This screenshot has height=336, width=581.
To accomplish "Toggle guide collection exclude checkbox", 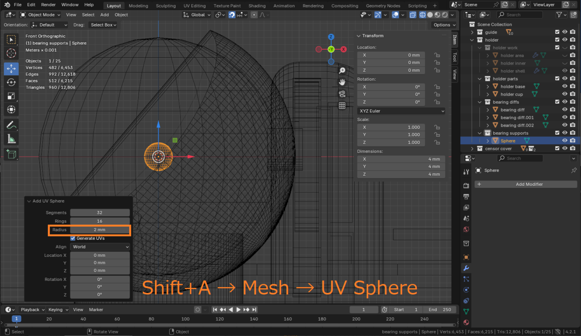I will click(558, 32).
